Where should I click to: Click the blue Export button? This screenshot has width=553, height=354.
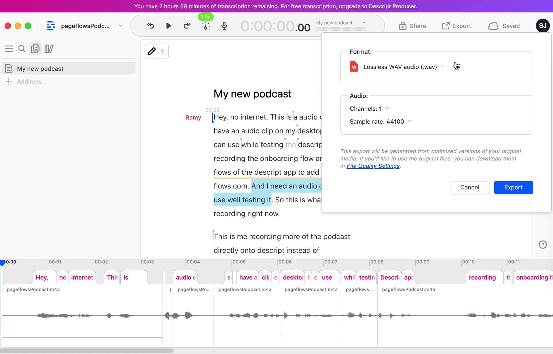513,188
